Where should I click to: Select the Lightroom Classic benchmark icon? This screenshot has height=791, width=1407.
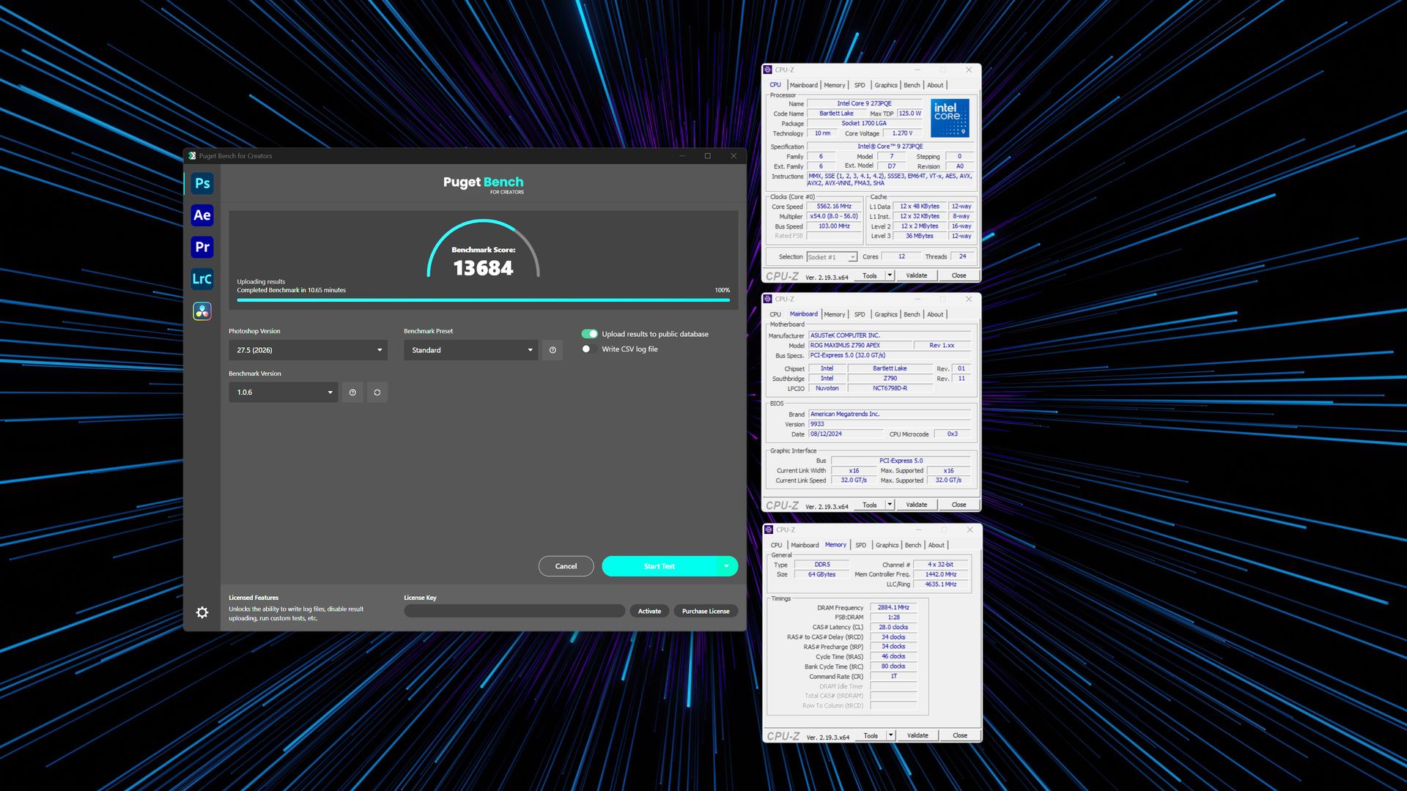(x=202, y=279)
